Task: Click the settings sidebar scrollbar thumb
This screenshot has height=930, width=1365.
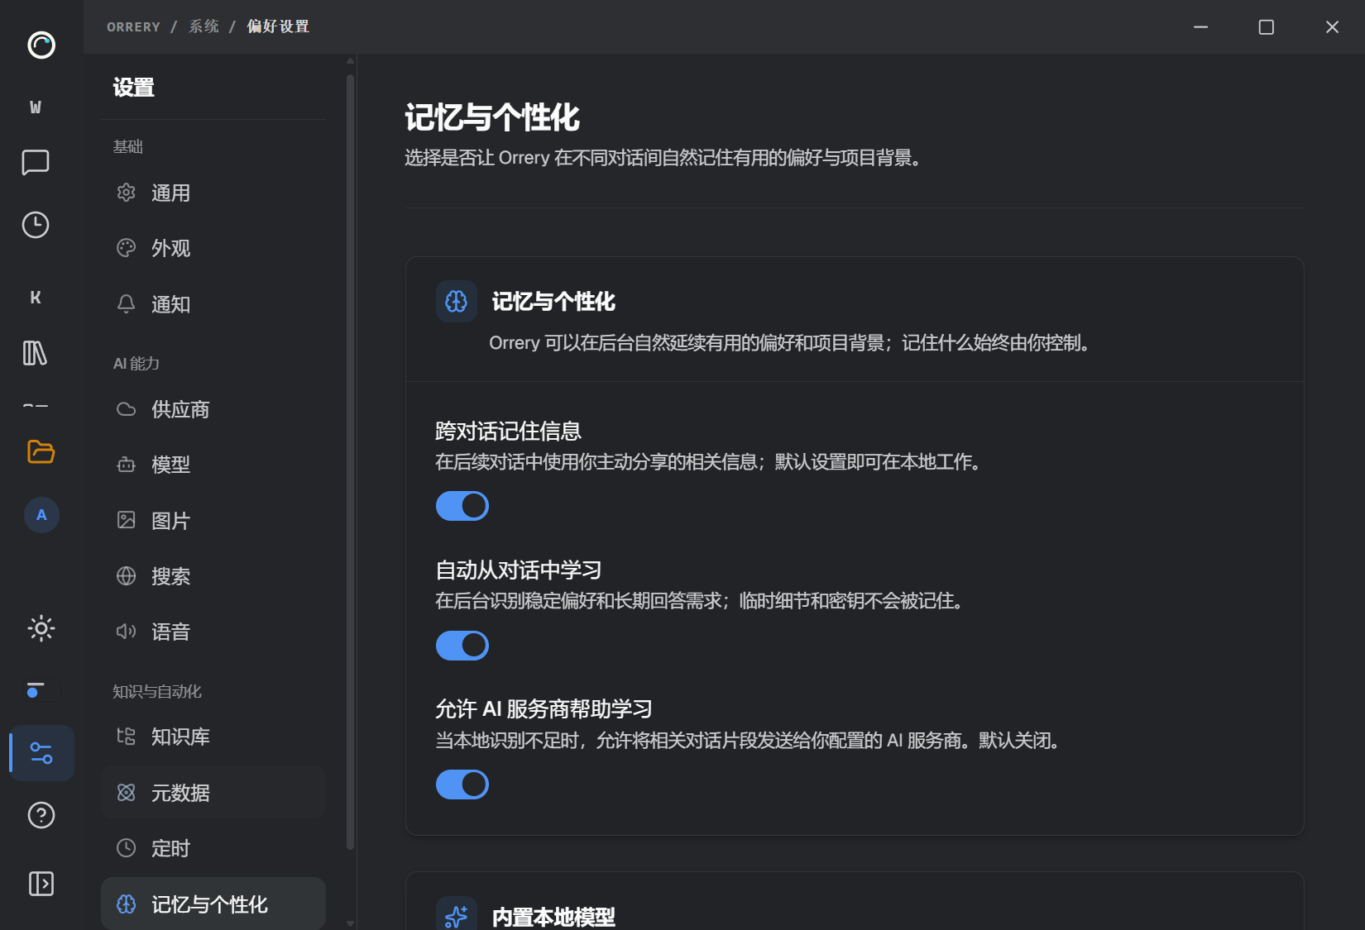Action: [x=350, y=461]
